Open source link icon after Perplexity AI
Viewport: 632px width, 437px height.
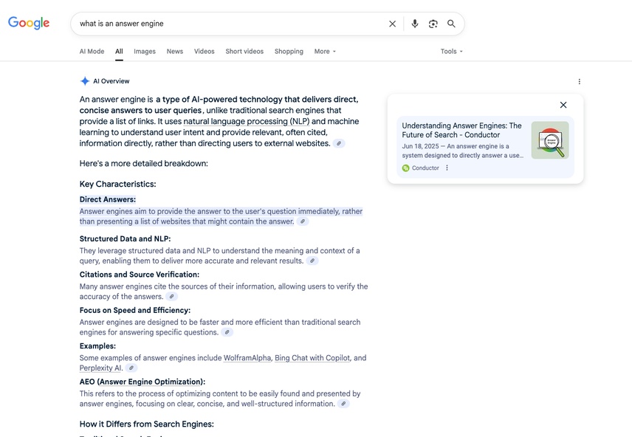[x=131, y=368]
